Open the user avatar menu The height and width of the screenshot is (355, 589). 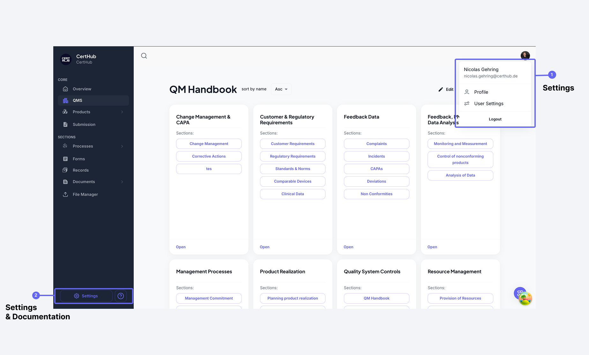pos(525,55)
